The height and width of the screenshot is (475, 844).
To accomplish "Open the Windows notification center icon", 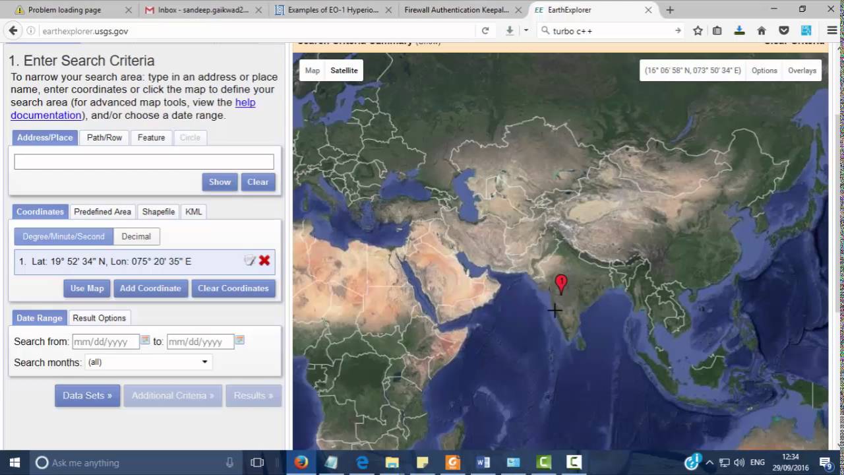I will click(825, 462).
